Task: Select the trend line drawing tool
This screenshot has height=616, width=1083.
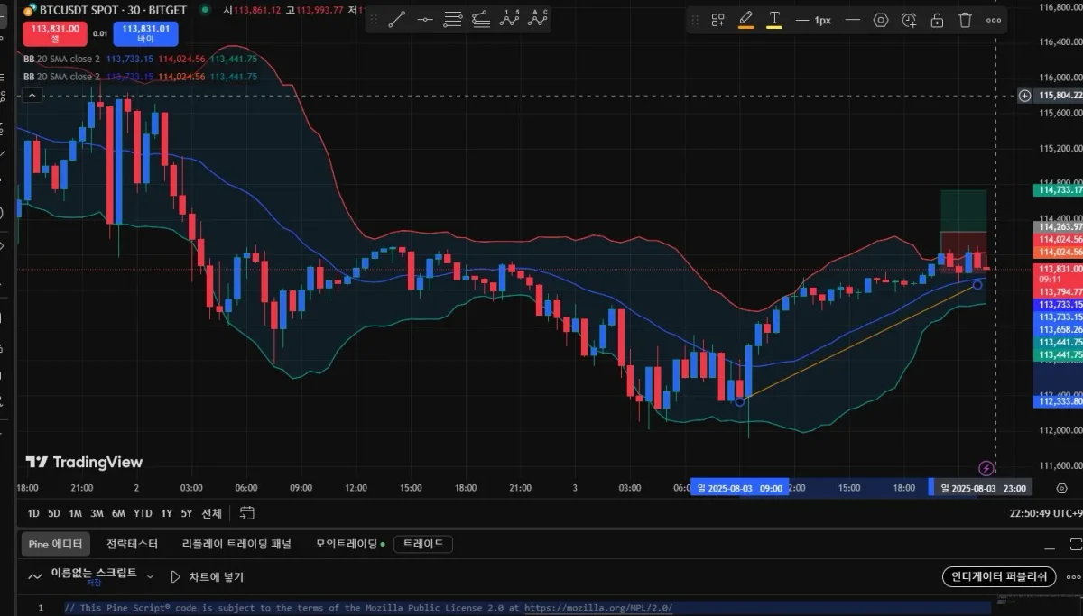Action: click(397, 19)
